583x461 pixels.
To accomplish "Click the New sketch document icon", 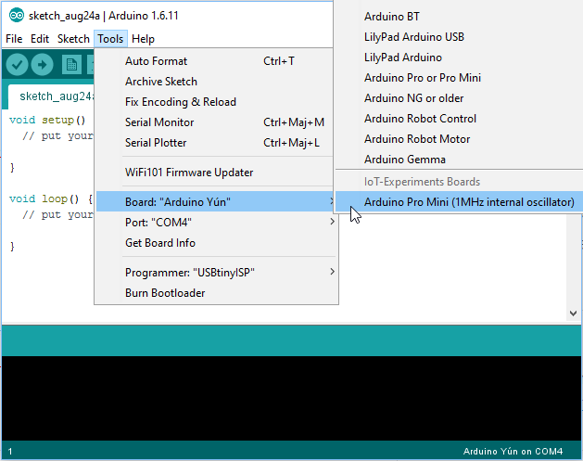I will coord(71,65).
